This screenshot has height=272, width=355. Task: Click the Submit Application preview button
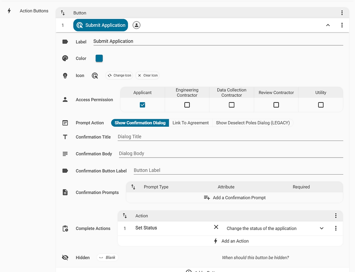(x=101, y=25)
